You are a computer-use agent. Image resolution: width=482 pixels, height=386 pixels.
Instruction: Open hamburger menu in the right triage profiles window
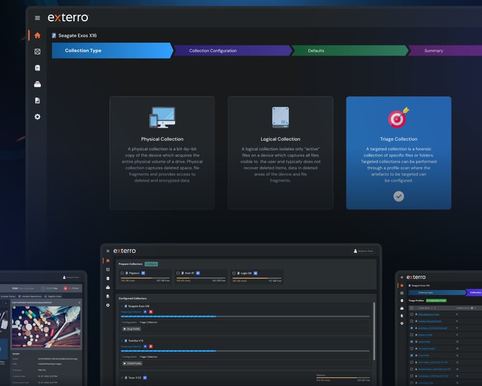click(402, 277)
